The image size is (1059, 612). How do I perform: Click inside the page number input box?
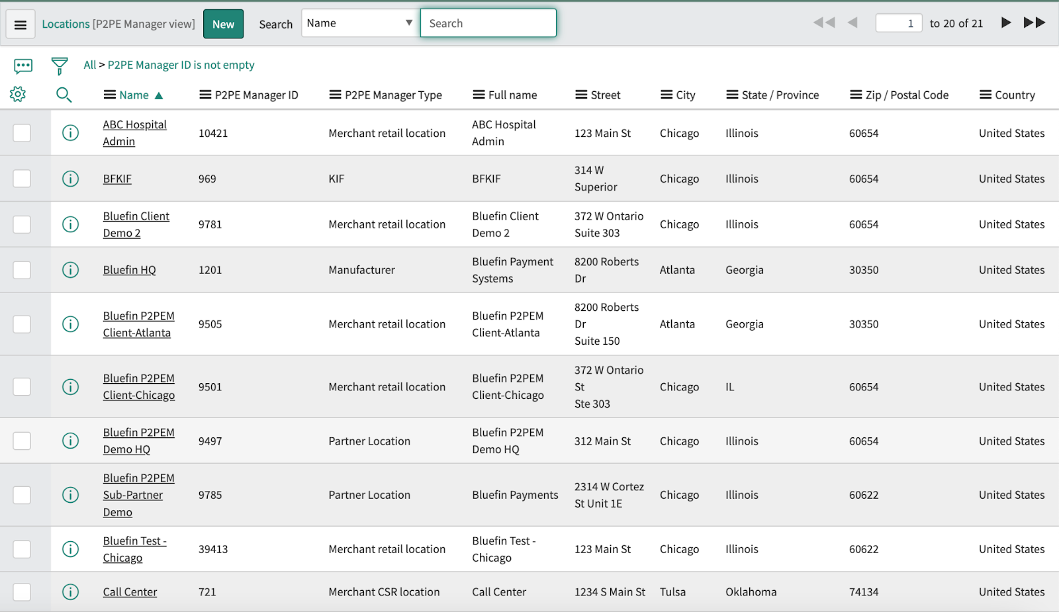coord(898,22)
